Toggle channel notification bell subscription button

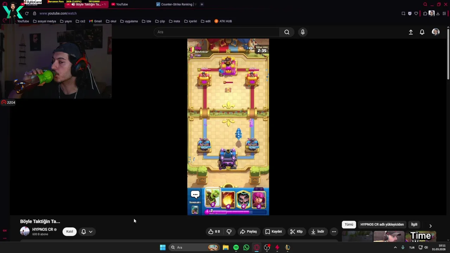pos(84,232)
